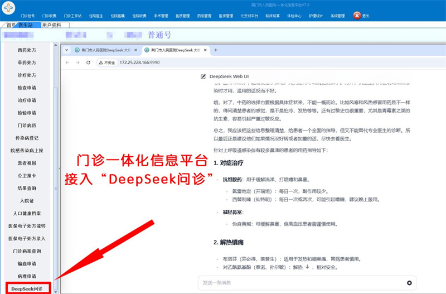
Task: Open 治疗申请 in sidebar
Action: 27,100
